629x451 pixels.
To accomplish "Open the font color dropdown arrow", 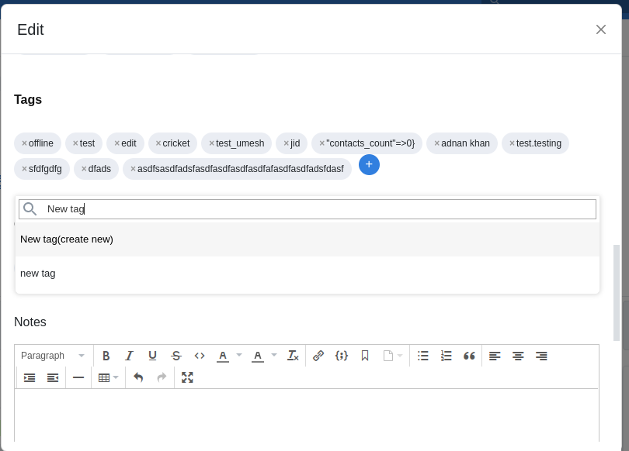I will (239, 356).
